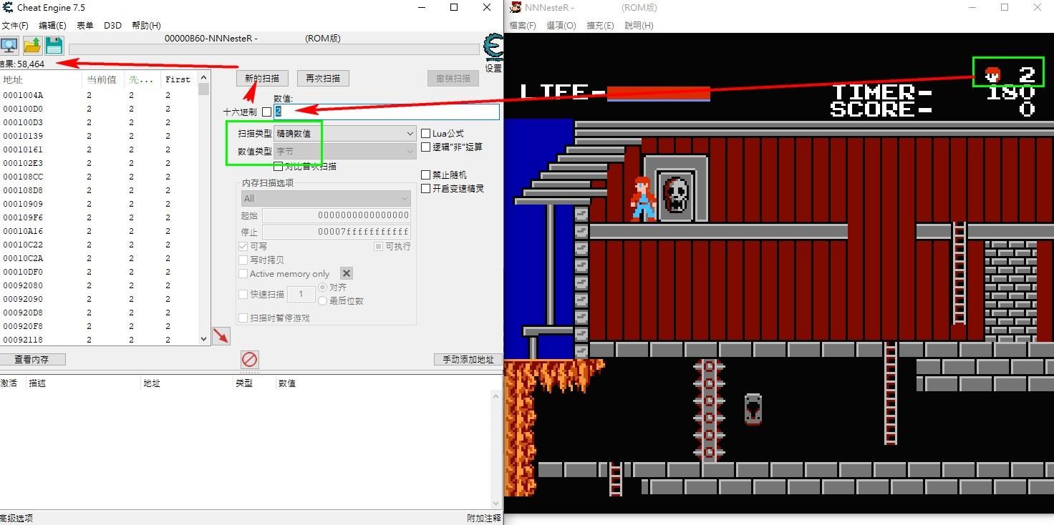
Task: Select address 0001004A in results list
Action: pos(99,95)
